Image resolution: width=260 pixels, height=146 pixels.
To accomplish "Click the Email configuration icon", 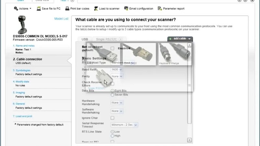I will [126, 9].
